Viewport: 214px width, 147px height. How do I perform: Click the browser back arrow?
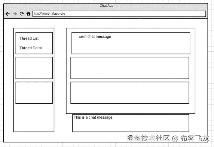coord(8,14)
